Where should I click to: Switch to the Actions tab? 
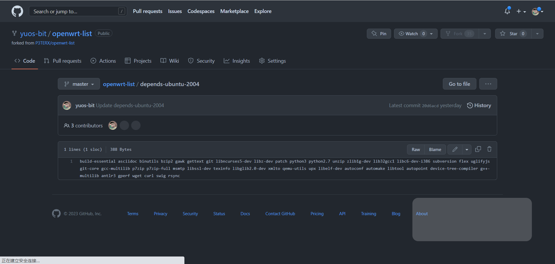[103, 61]
